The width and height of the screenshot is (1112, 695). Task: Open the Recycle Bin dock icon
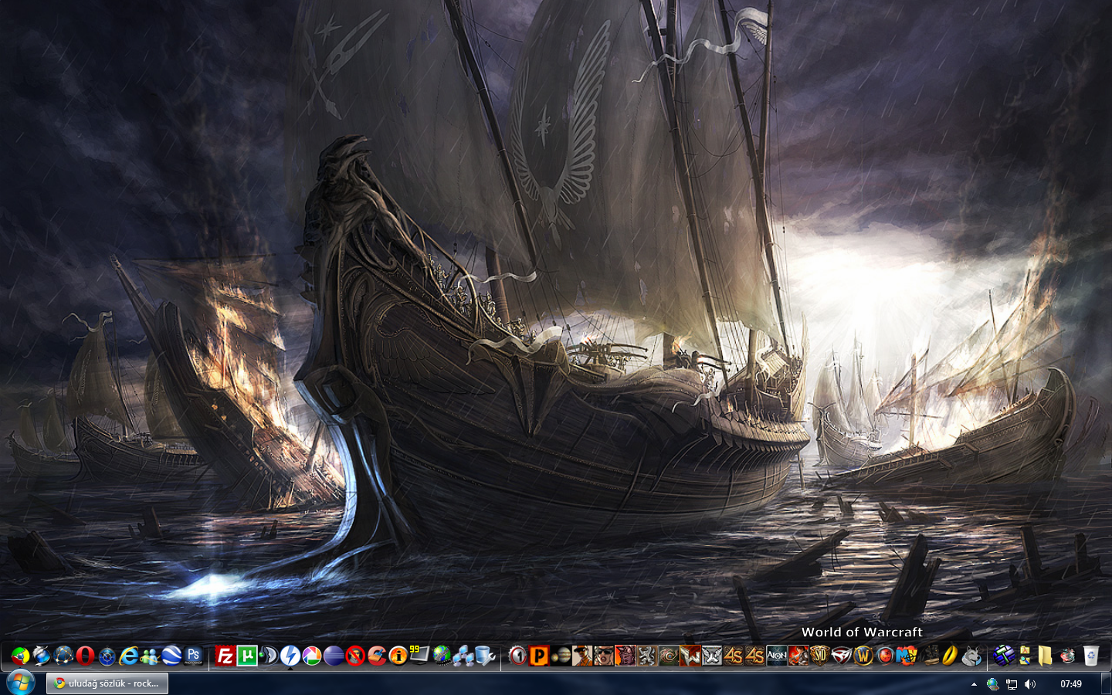[1090, 656]
